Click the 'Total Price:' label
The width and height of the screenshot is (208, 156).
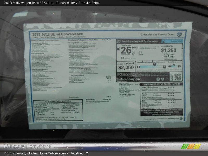pos(90,100)
